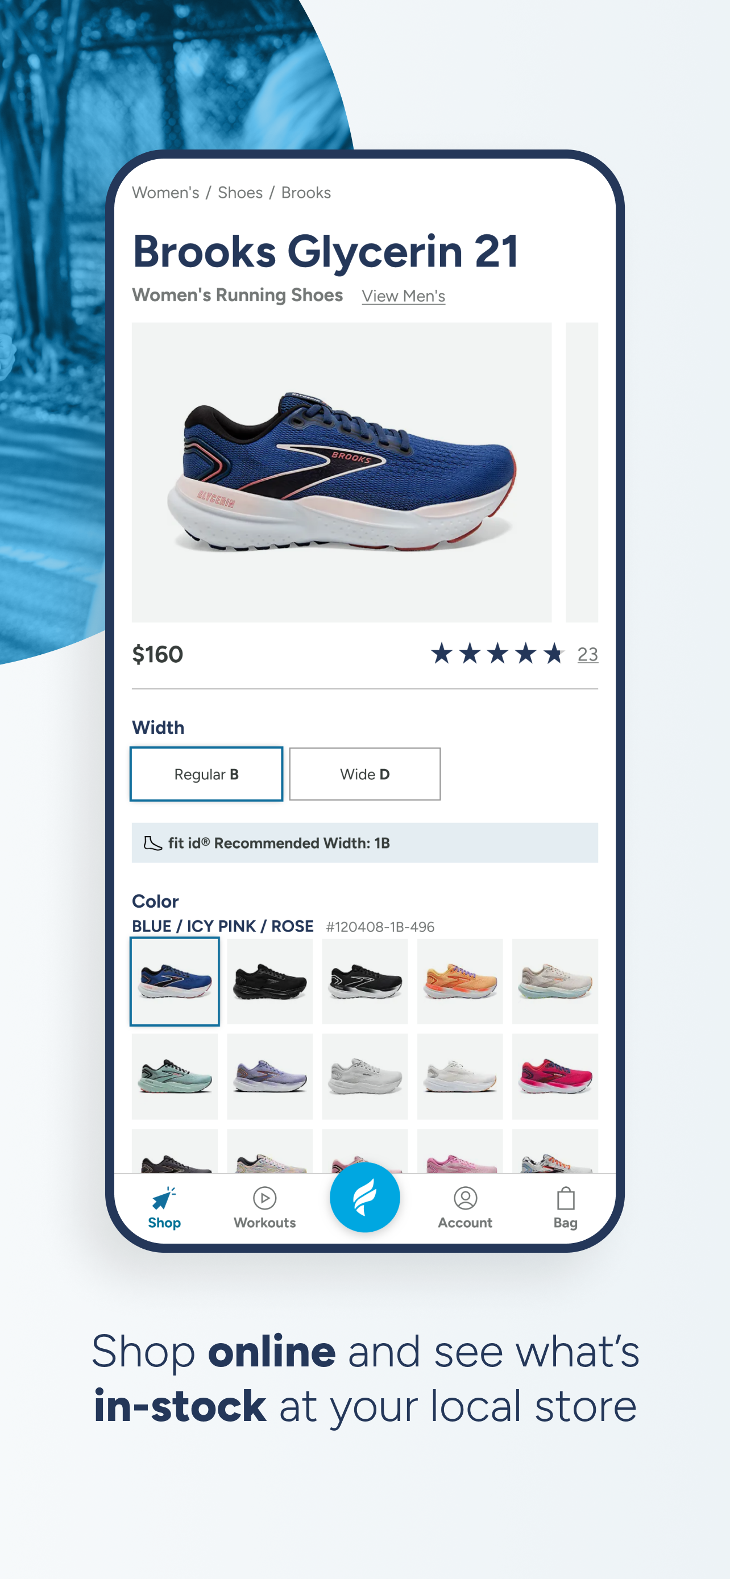The width and height of the screenshot is (730, 1579).
Task: Select Wide D width option
Action: coord(364,774)
